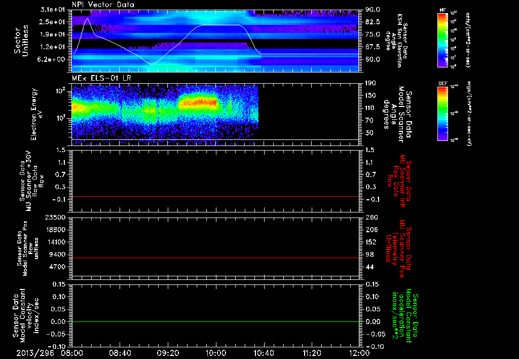Select the 09:20 time axis label
519x359 pixels.
coord(168,352)
